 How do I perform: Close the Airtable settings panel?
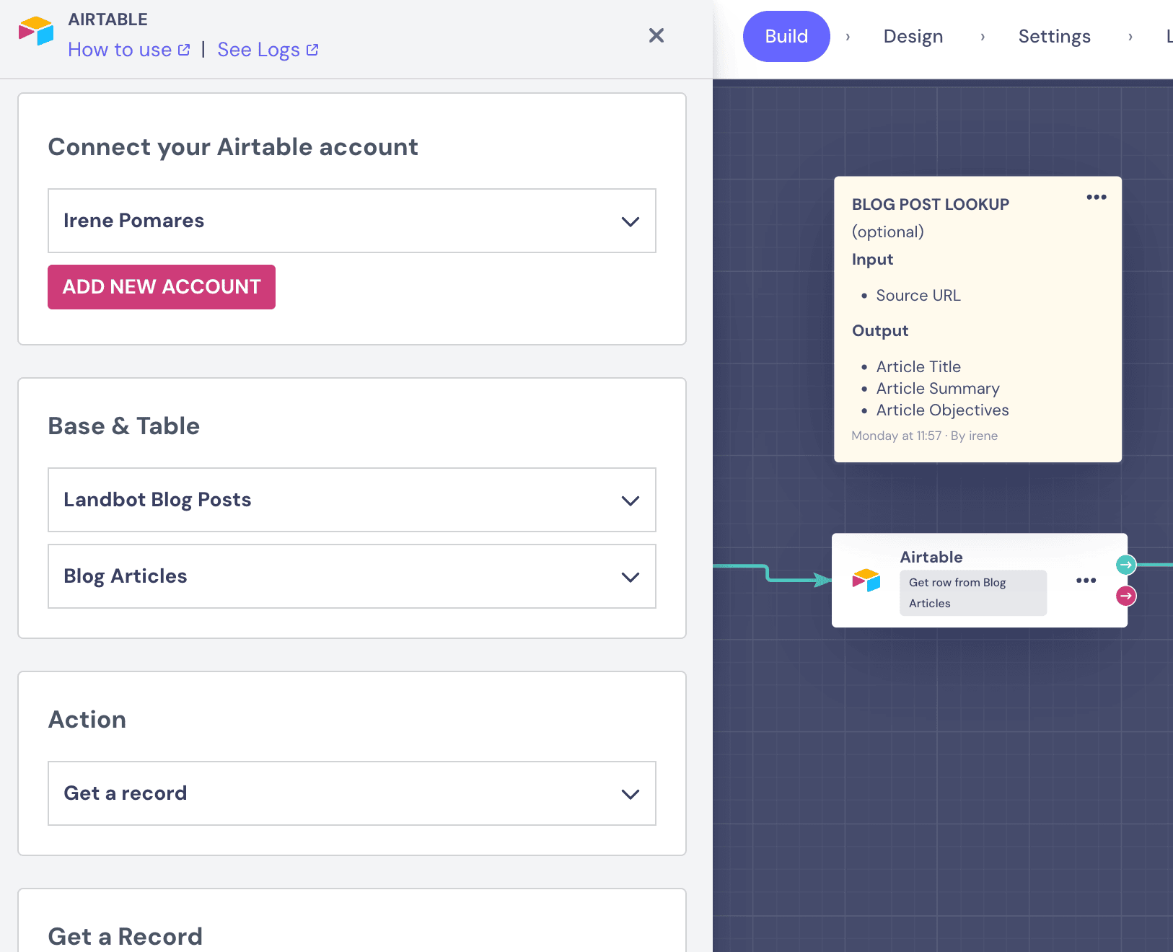coord(656,35)
